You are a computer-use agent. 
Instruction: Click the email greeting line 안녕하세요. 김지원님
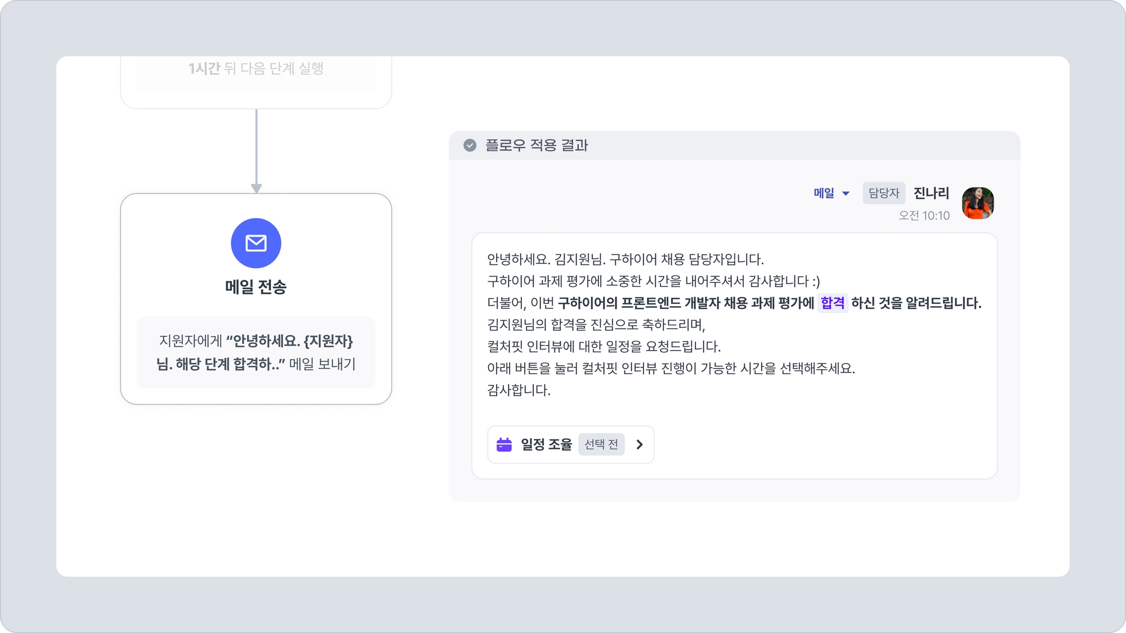point(625,259)
